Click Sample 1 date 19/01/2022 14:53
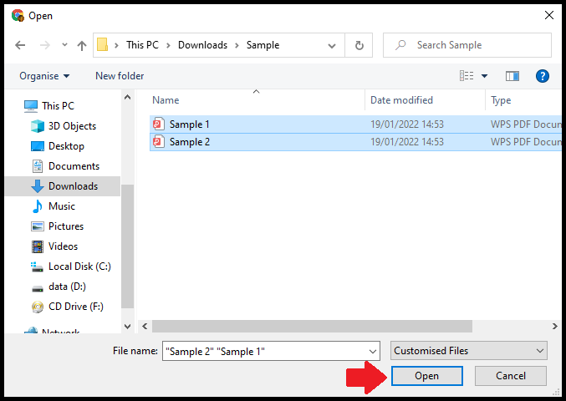The height and width of the screenshot is (401, 566). (x=407, y=124)
